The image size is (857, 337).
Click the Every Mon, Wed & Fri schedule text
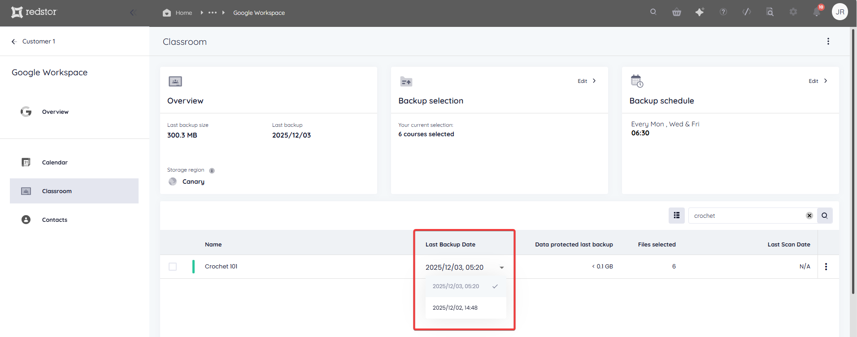[x=665, y=124]
